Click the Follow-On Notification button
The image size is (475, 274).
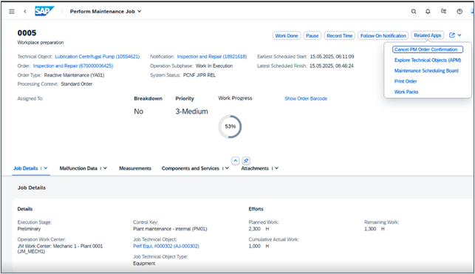point(383,35)
